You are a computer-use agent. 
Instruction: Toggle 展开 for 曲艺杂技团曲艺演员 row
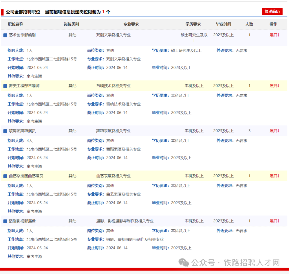[275, 176]
